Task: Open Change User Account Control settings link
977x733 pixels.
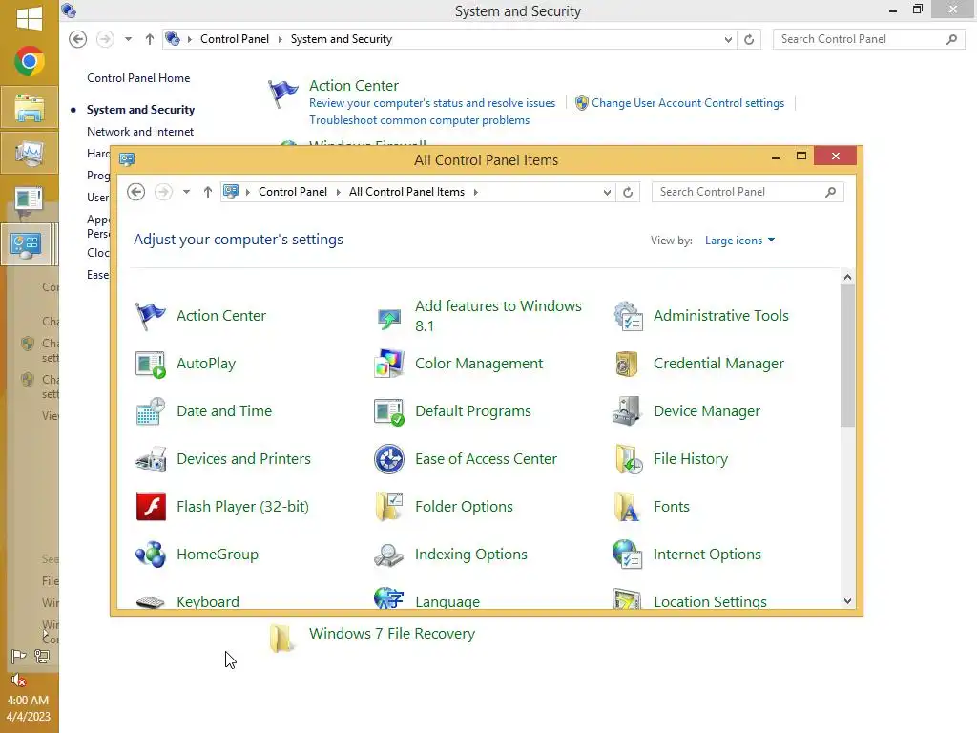Action: tap(688, 103)
